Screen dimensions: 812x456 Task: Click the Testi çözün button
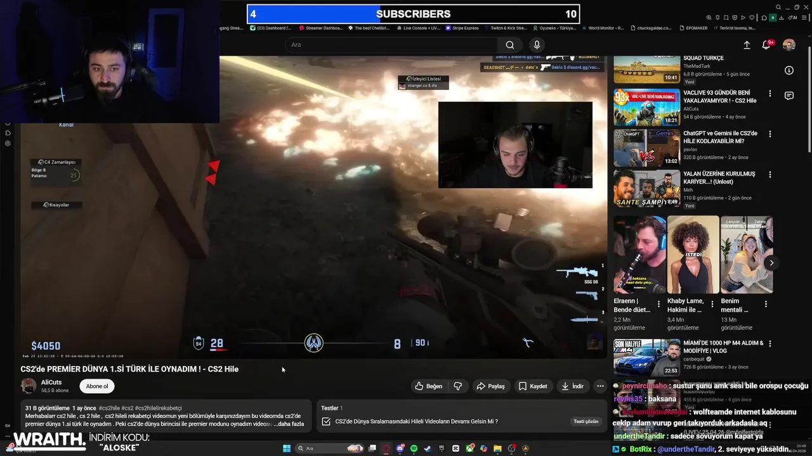[x=586, y=421]
